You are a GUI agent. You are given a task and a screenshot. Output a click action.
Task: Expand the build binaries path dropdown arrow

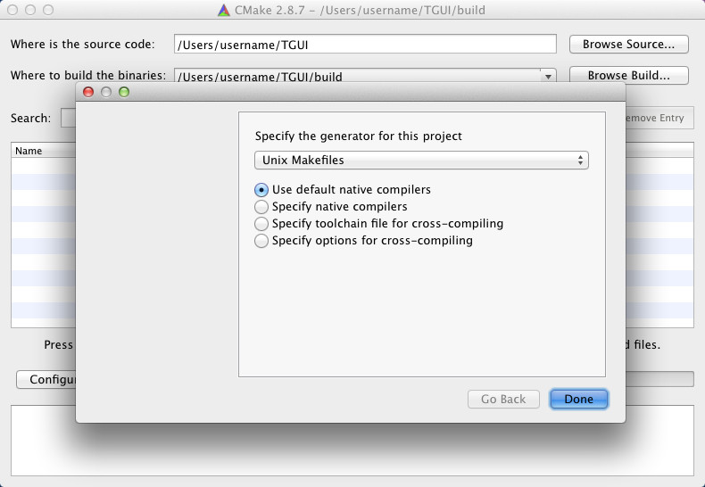point(548,76)
